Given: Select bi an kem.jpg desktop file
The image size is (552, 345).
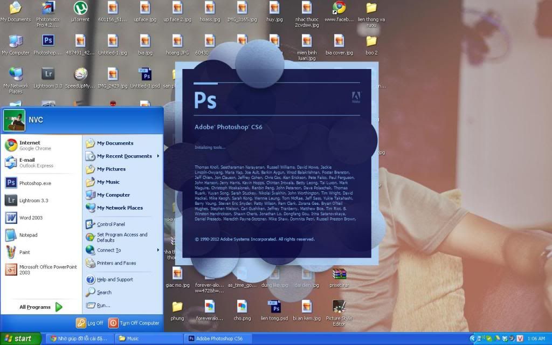Looking at the screenshot, I should [x=307, y=310].
